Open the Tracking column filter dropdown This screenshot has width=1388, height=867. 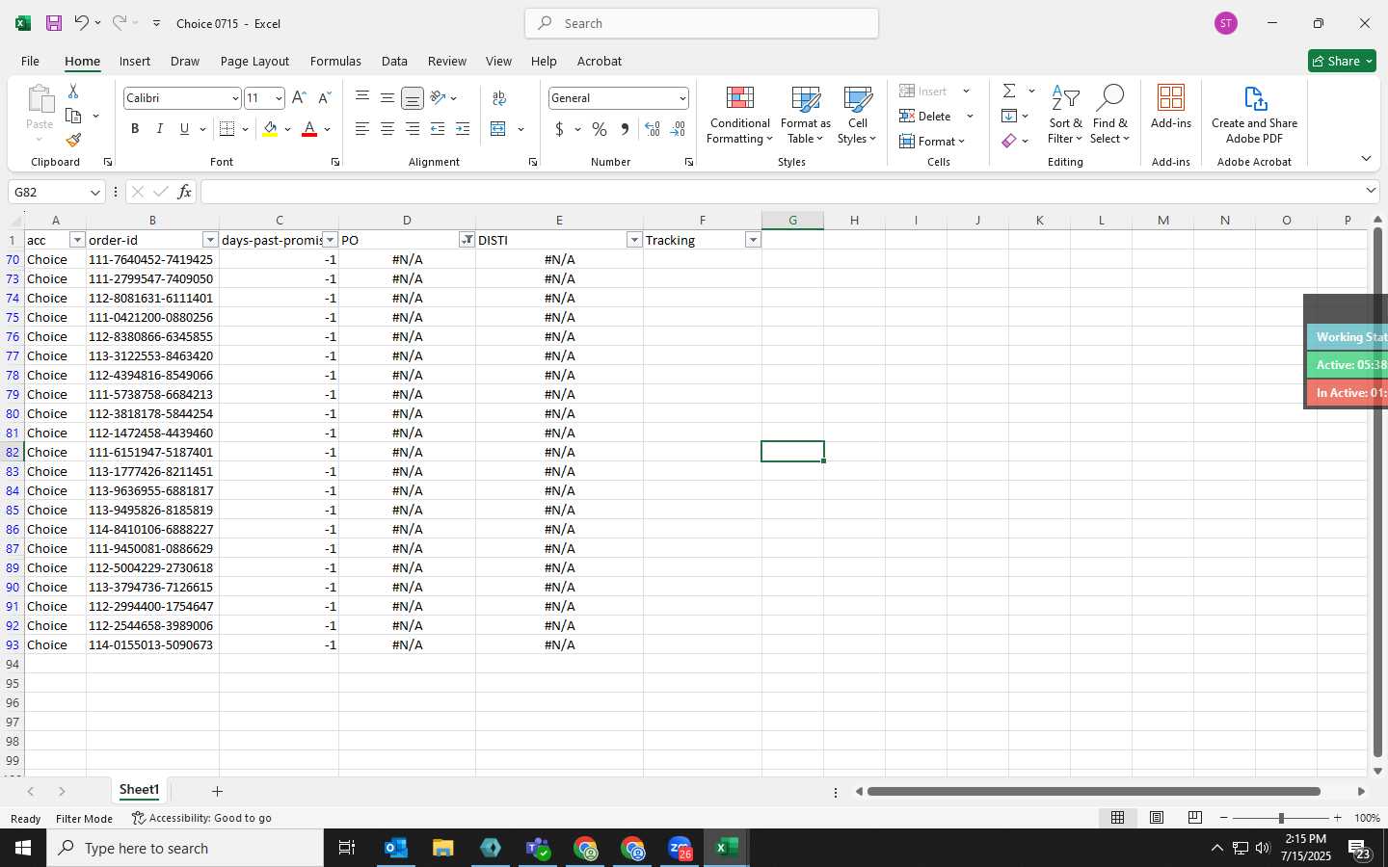(753, 240)
